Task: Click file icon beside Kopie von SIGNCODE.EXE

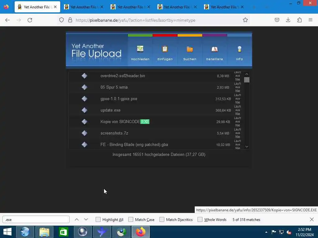Action: (x=84, y=121)
